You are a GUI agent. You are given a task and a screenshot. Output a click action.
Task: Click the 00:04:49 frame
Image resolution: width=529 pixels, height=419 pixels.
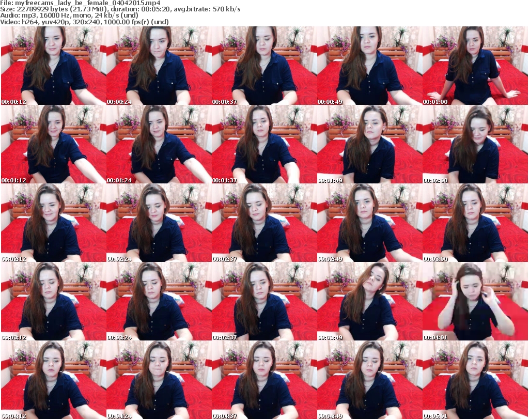[x=369, y=380]
